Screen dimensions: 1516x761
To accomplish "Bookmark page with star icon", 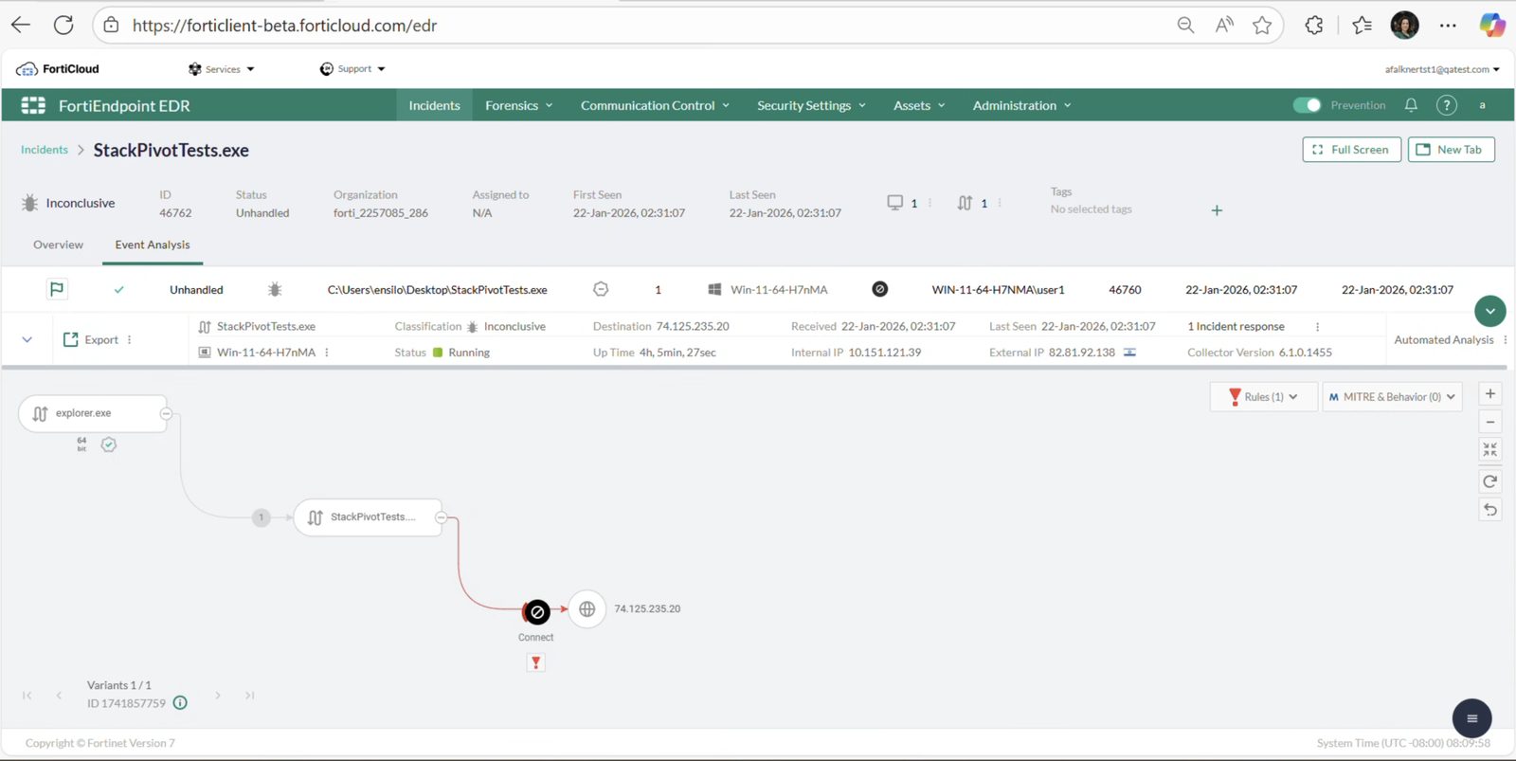I will click(x=1262, y=26).
